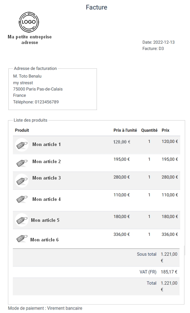Select the Mon article 6 product name
The image size is (190, 313).
point(45,240)
